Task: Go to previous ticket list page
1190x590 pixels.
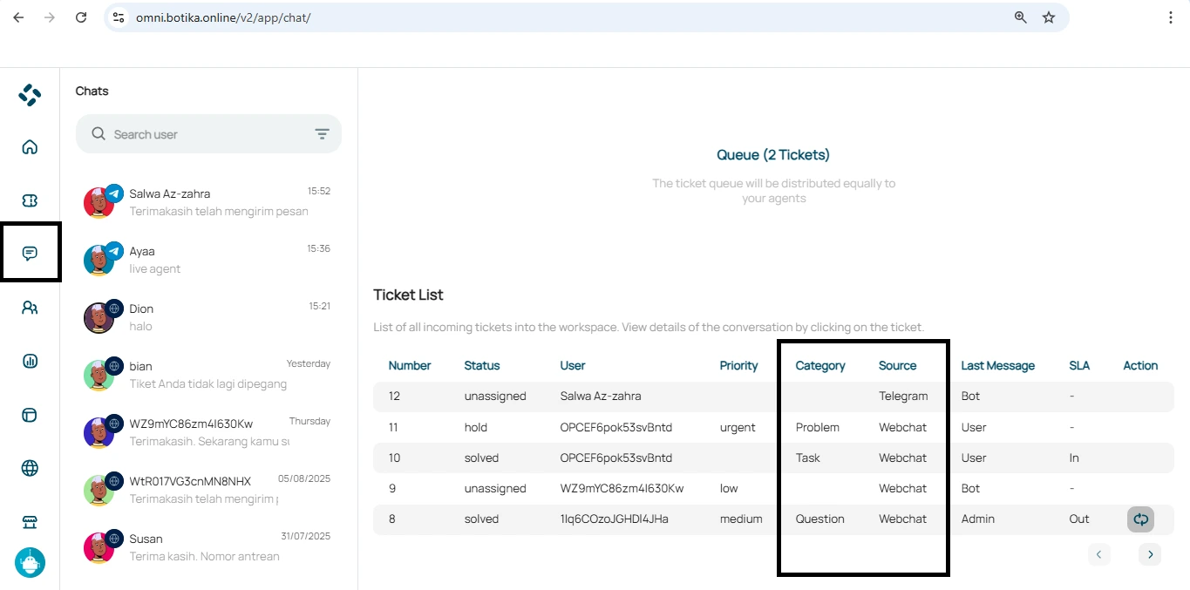Action: (1099, 554)
